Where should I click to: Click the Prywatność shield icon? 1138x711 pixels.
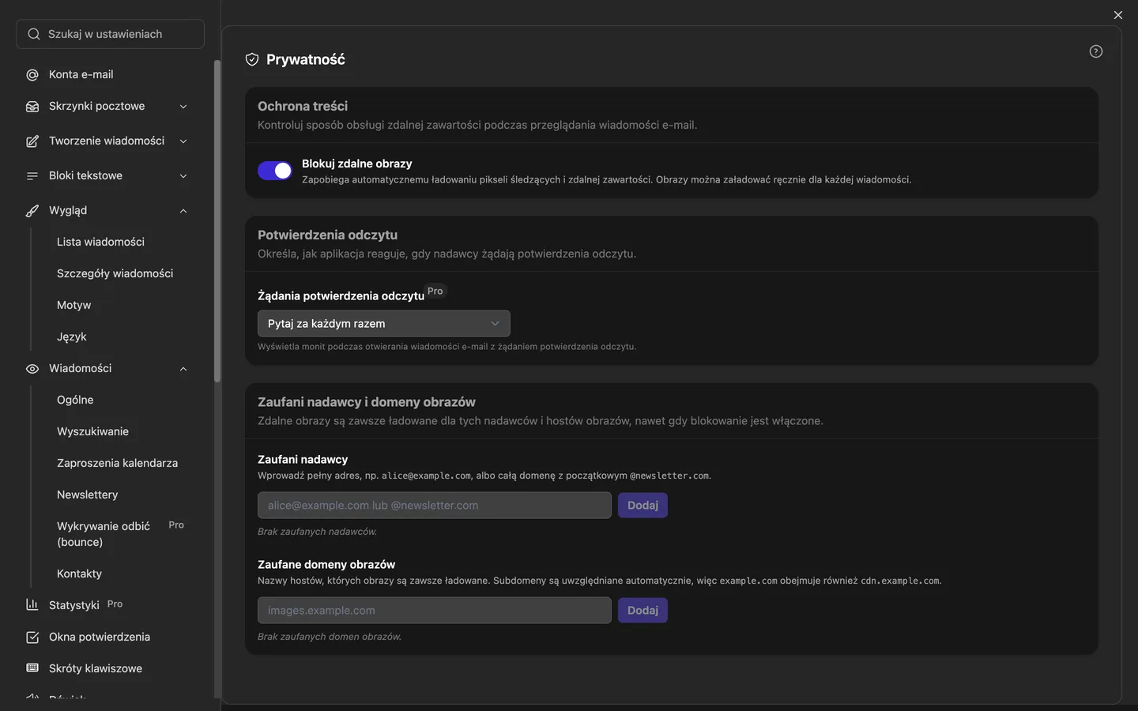pyautogui.click(x=252, y=59)
